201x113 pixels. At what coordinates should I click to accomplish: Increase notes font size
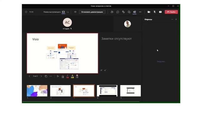(x=101, y=70)
